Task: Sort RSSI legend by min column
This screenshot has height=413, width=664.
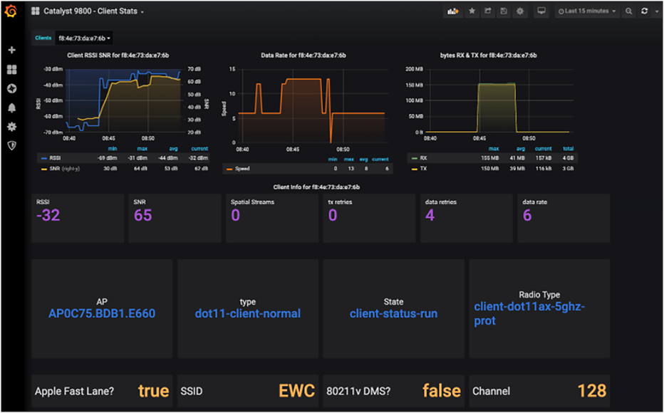Action: coord(113,149)
